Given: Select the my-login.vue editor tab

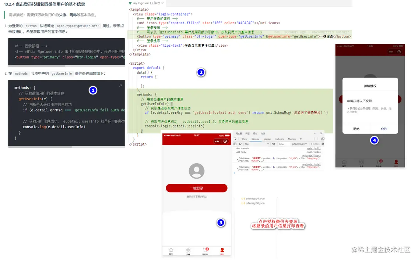Looking at the screenshot, I should (x=146, y=3).
